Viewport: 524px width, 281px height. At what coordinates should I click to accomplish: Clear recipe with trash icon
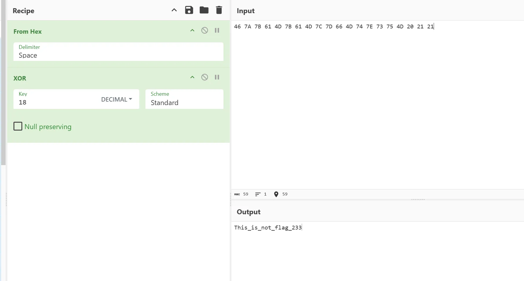(219, 10)
